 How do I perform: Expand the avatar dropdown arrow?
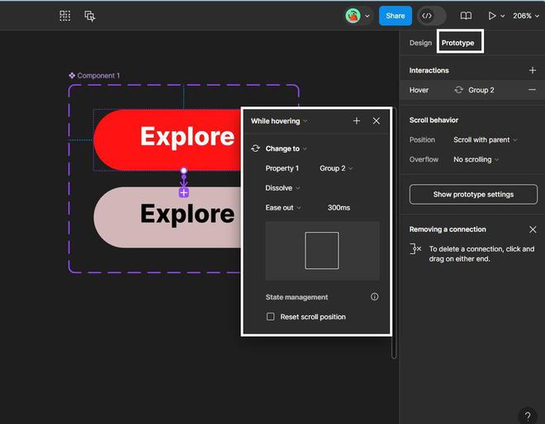pos(367,16)
